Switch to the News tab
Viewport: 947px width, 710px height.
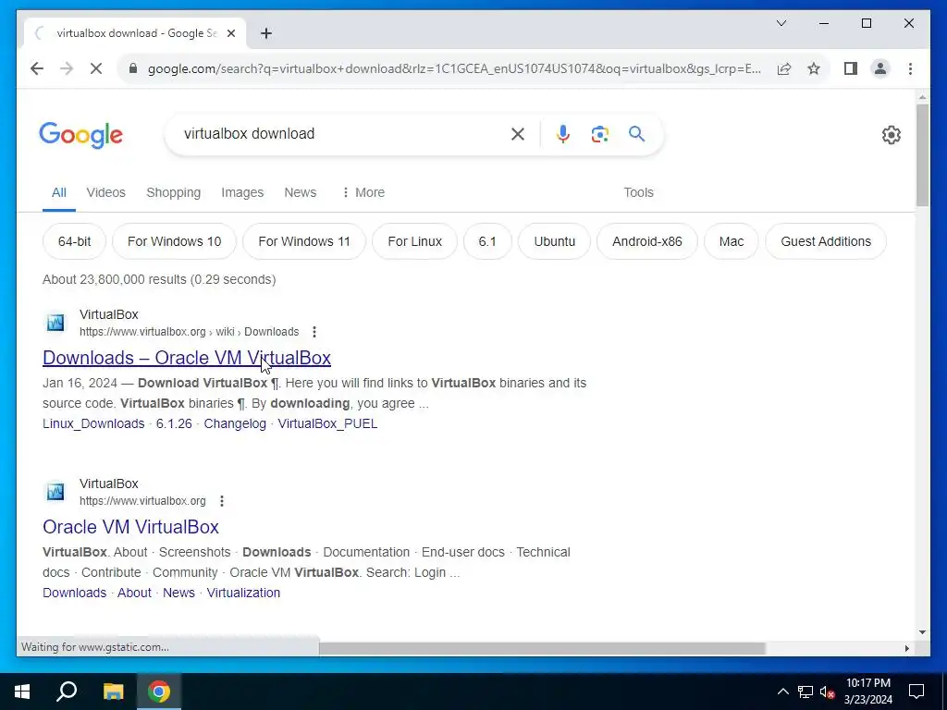(301, 192)
